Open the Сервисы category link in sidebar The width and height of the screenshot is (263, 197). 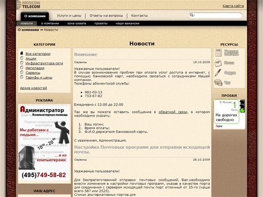(x=33, y=72)
